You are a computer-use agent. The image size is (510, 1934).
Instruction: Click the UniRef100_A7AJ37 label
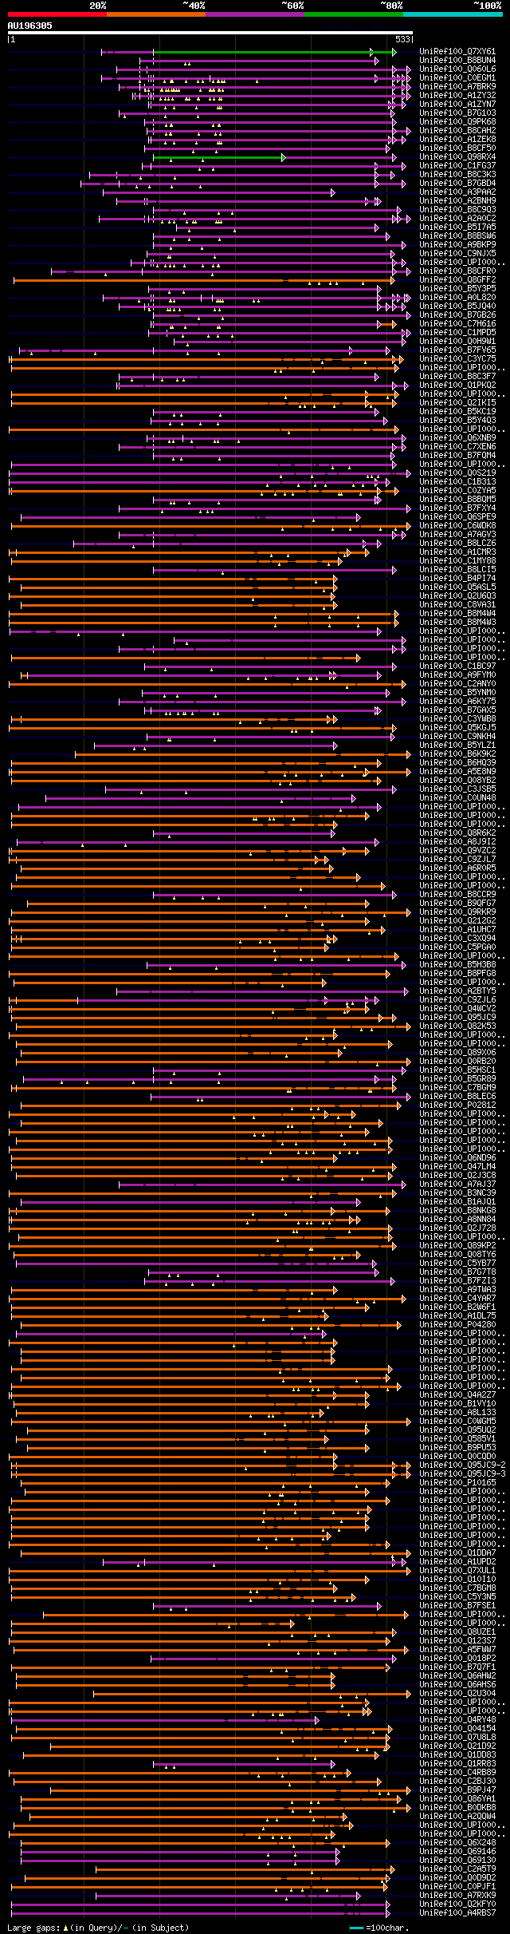pyautogui.click(x=457, y=1185)
